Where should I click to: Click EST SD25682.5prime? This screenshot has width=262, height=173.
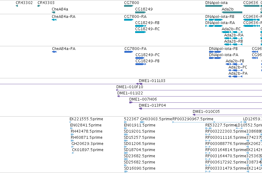point(126,166)
